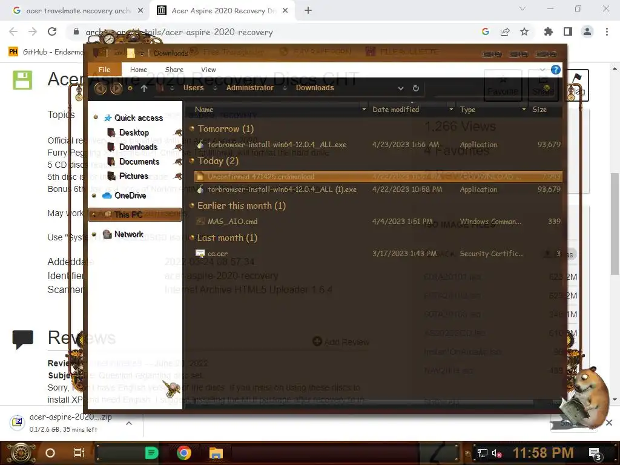This screenshot has height=465, width=620.
Task: Open notification center icon with badge
Action: point(595,454)
